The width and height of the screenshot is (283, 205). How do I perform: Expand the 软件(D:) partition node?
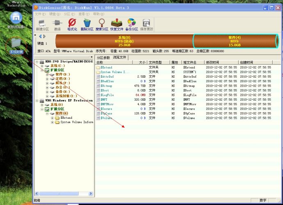pos(47,74)
